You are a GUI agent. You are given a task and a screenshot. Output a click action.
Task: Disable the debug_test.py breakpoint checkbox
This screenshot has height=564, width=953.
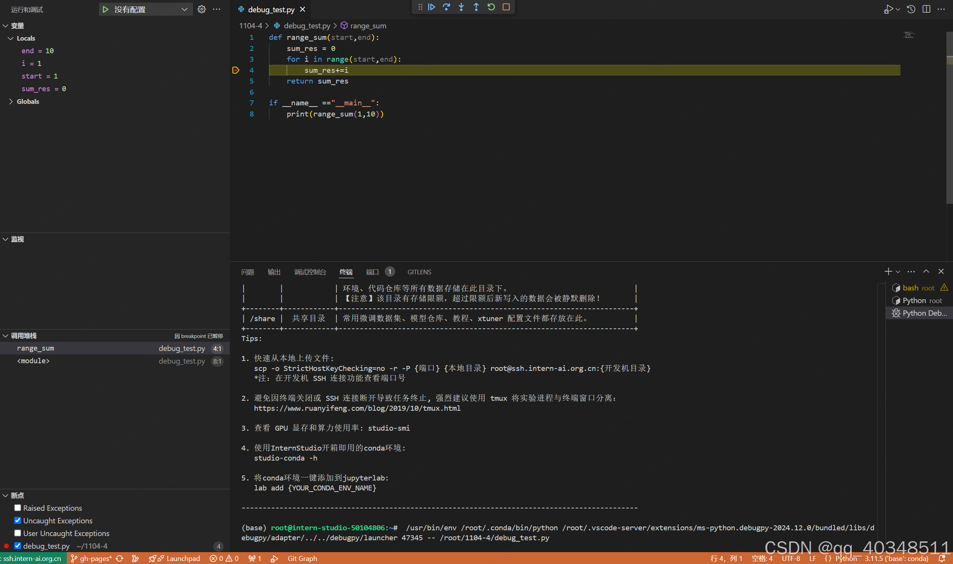pyautogui.click(x=18, y=546)
